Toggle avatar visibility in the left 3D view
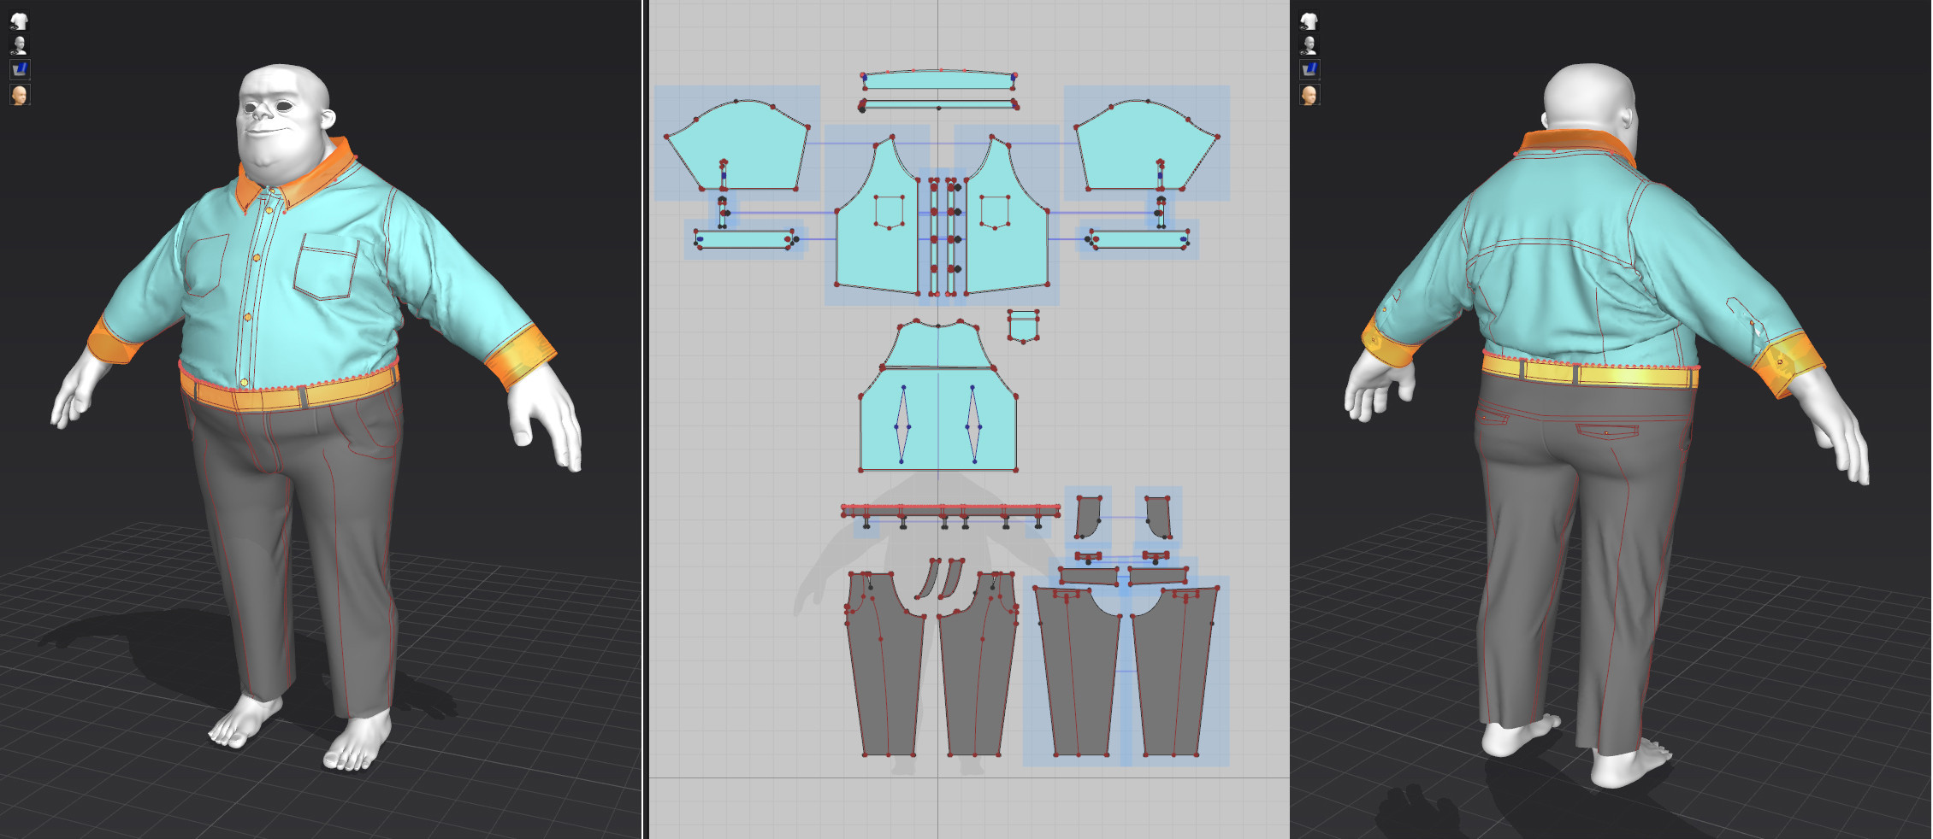 (x=19, y=44)
